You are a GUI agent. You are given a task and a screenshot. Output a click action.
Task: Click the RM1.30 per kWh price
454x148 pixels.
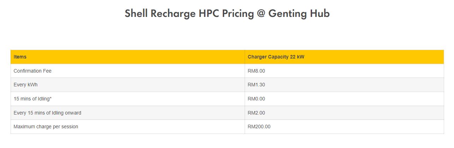point(256,85)
